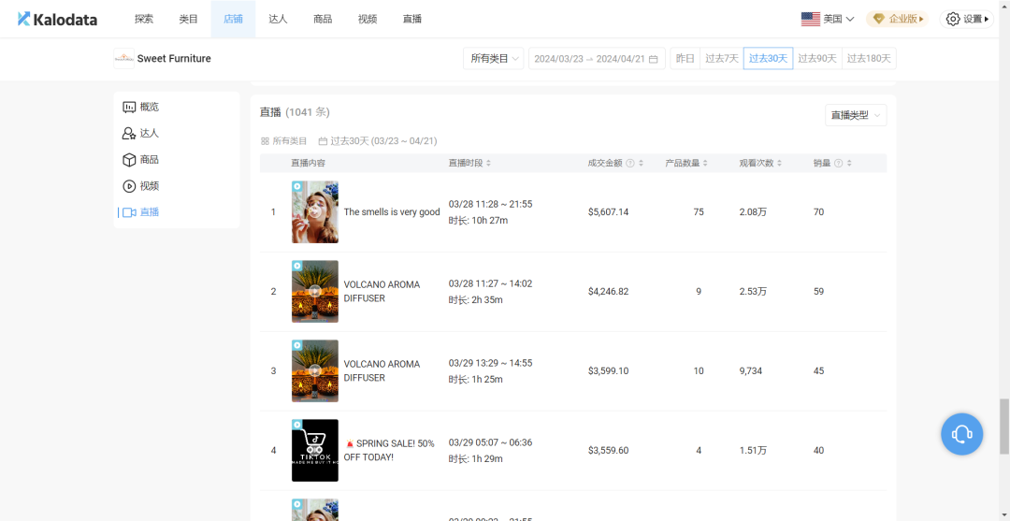1010x521 pixels.
Task: Click the 成交金额 help question icon
Action: tap(630, 163)
